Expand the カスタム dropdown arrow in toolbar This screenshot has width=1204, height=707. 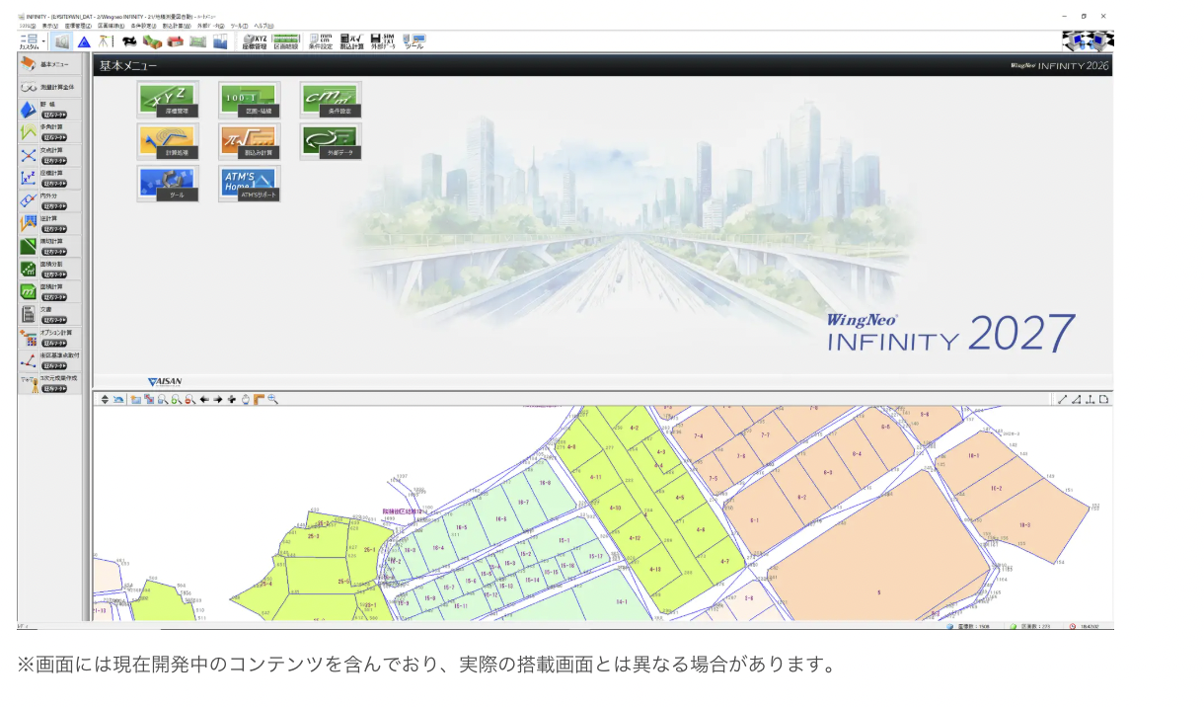tap(43, 41)
